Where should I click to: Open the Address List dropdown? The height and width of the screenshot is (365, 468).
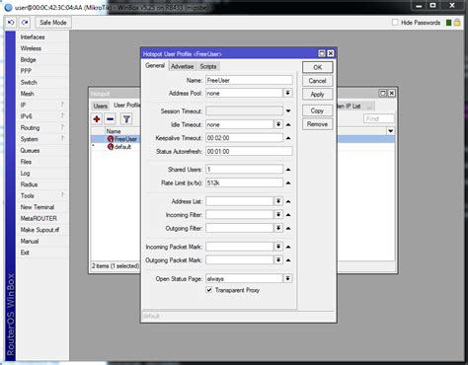tap(278, 201)
